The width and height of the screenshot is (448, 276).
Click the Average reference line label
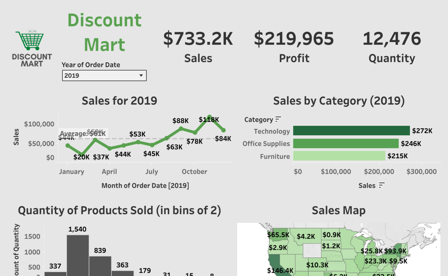(x=83, y=133)
